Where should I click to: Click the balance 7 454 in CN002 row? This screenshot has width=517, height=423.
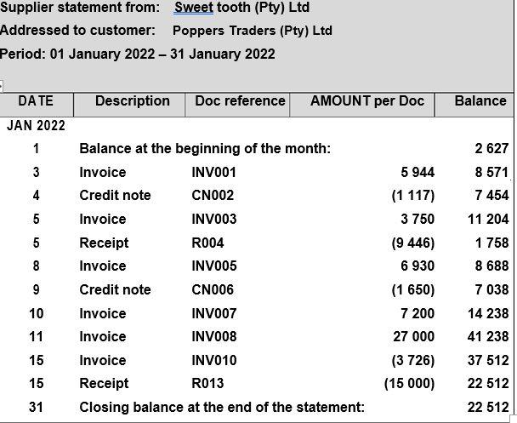[491, 196]
